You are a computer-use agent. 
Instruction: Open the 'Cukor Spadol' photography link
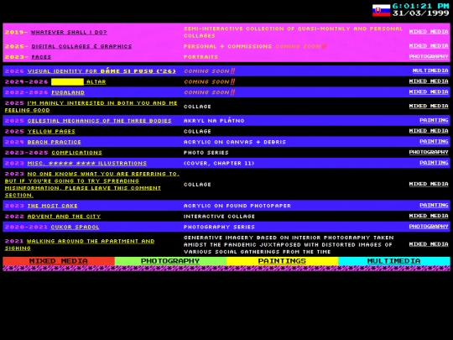(x=75, y=228)
